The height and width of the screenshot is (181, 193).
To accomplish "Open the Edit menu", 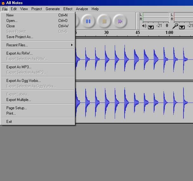I will coord(14,9).
